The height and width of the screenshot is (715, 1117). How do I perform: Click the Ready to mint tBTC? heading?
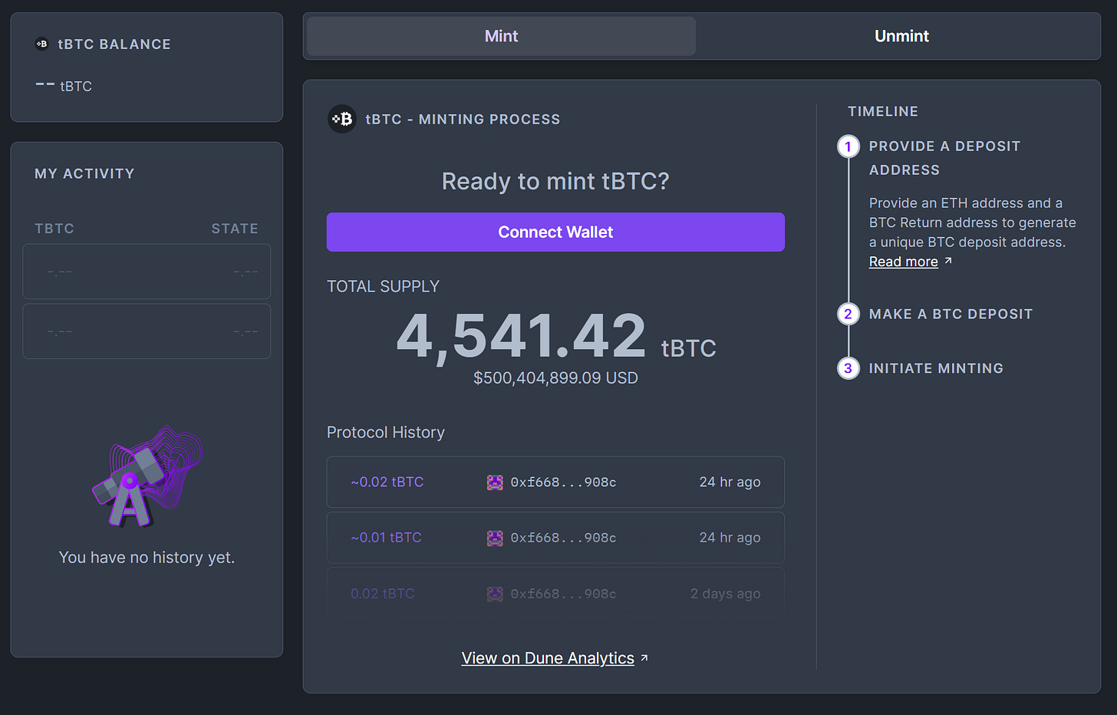click(555, 181)
